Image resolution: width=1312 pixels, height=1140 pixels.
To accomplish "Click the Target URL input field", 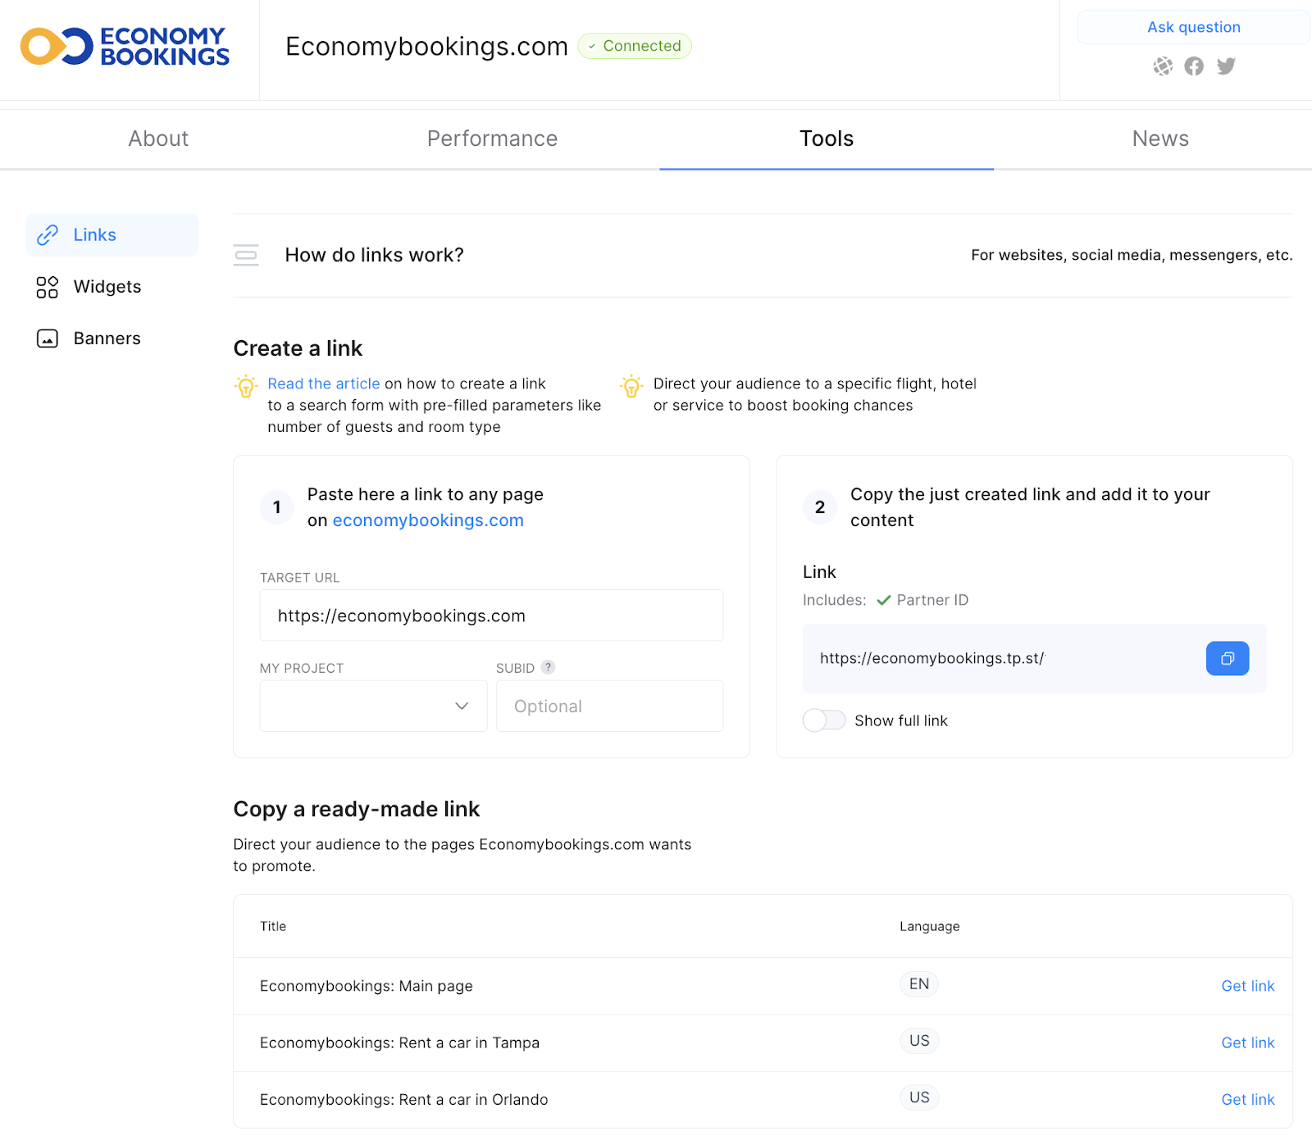I will pos(491,615).
